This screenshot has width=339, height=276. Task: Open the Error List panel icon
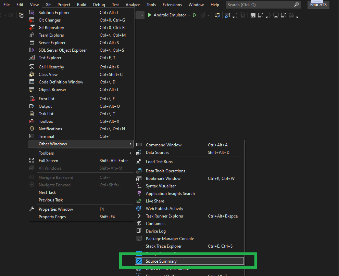pyautogui.click(x=32, y=98)
